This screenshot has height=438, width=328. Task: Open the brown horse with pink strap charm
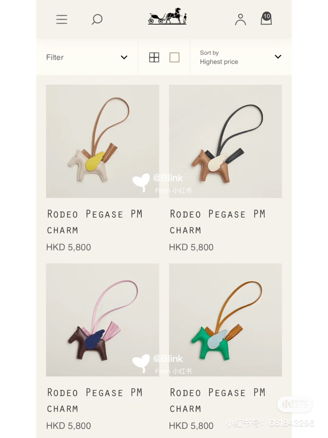(x=102, y=320)
